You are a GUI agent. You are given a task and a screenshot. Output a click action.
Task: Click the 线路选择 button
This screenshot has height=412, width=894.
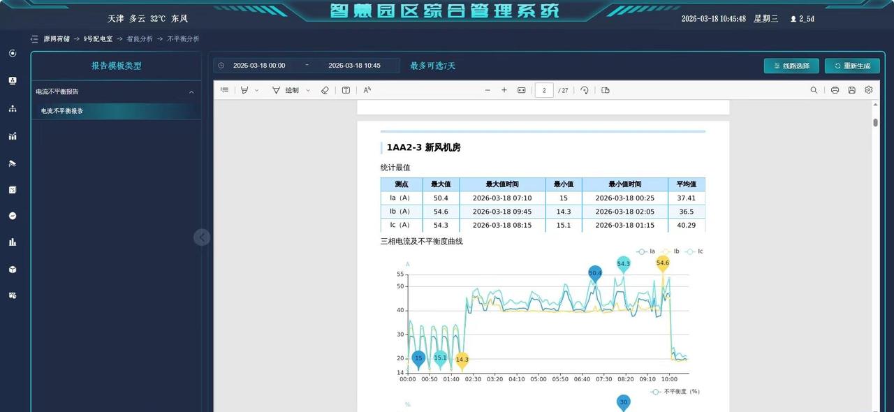point(791,66)
